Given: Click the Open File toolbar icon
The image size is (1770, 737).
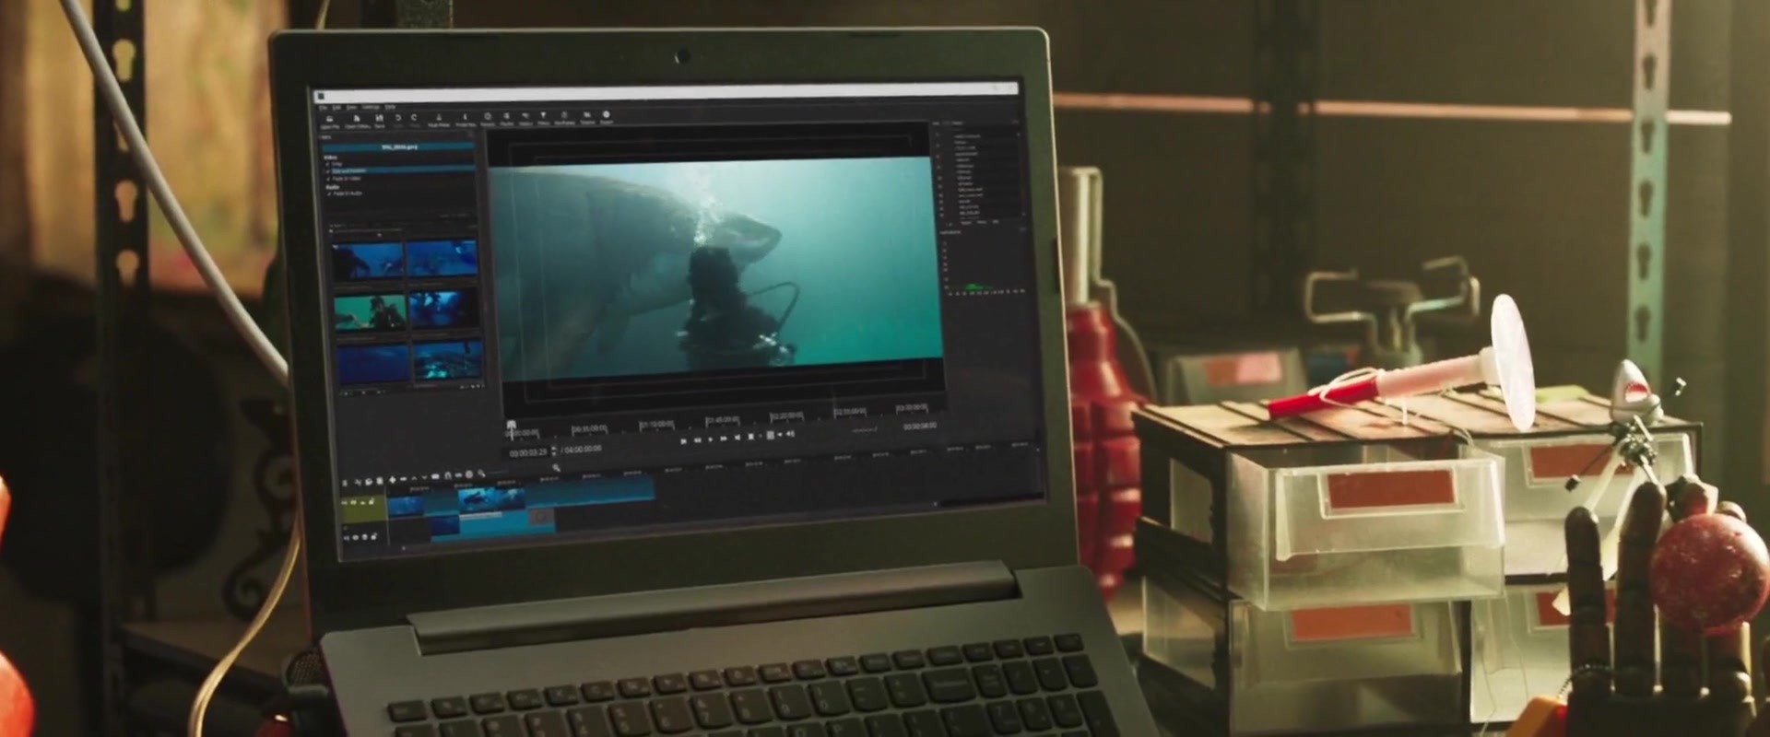Looking at the screenshot, I should [x=329, y=120].
